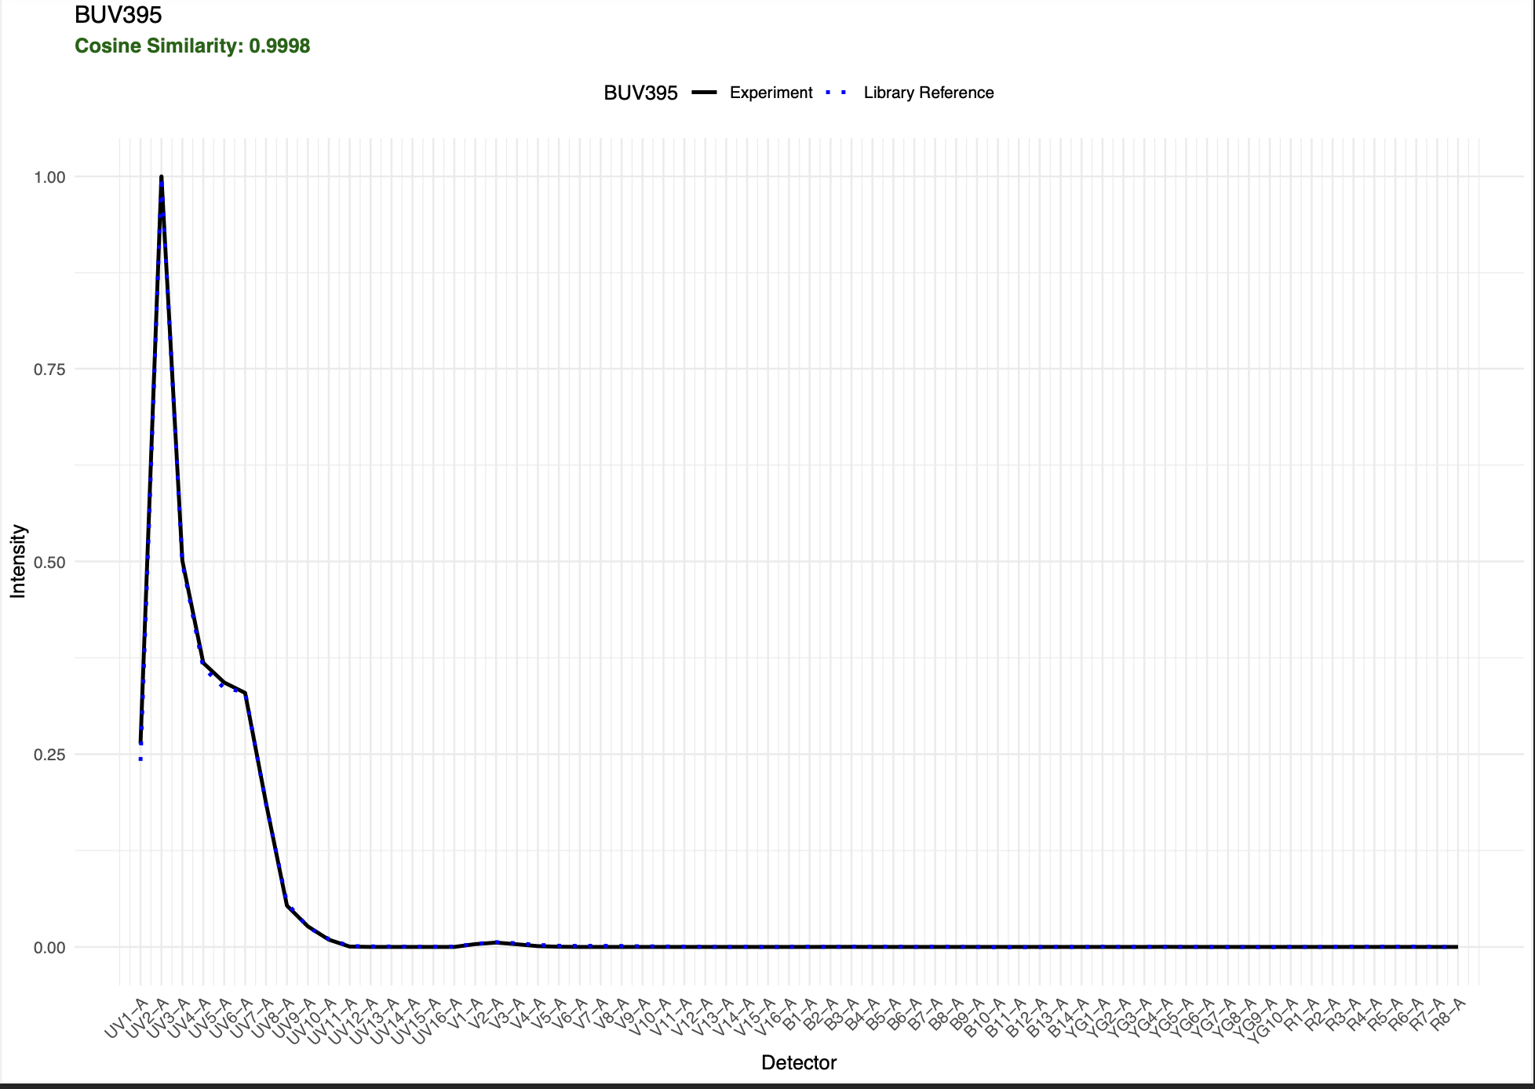This screenshot has width=1535, height=1089.
Task: Click the R8-A detector label
Action: (1448, 1014)
